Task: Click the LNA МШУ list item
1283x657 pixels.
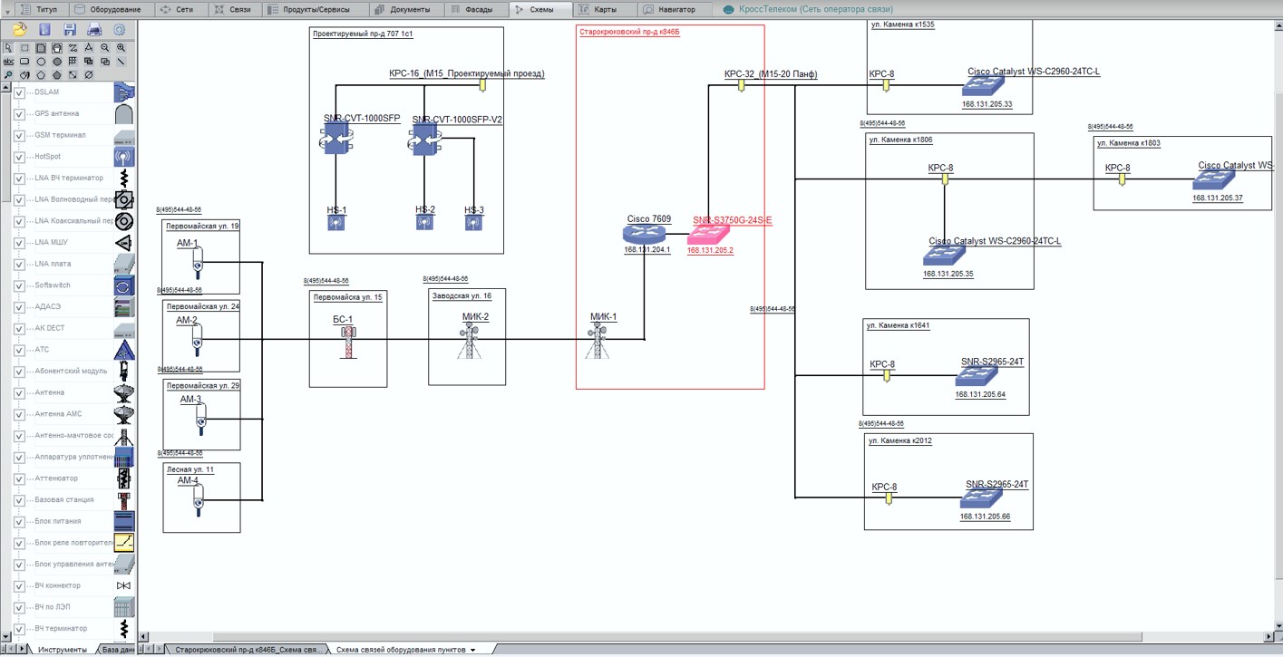Action: pyautogui.click(x=52, y=243)
